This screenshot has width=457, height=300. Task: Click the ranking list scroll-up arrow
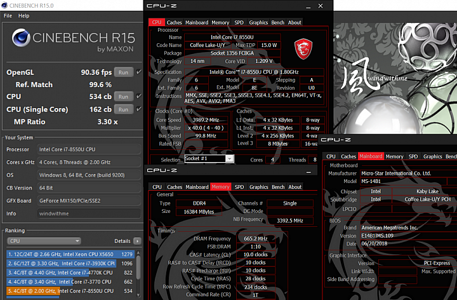pyautogui.click(x=138, y=254)
